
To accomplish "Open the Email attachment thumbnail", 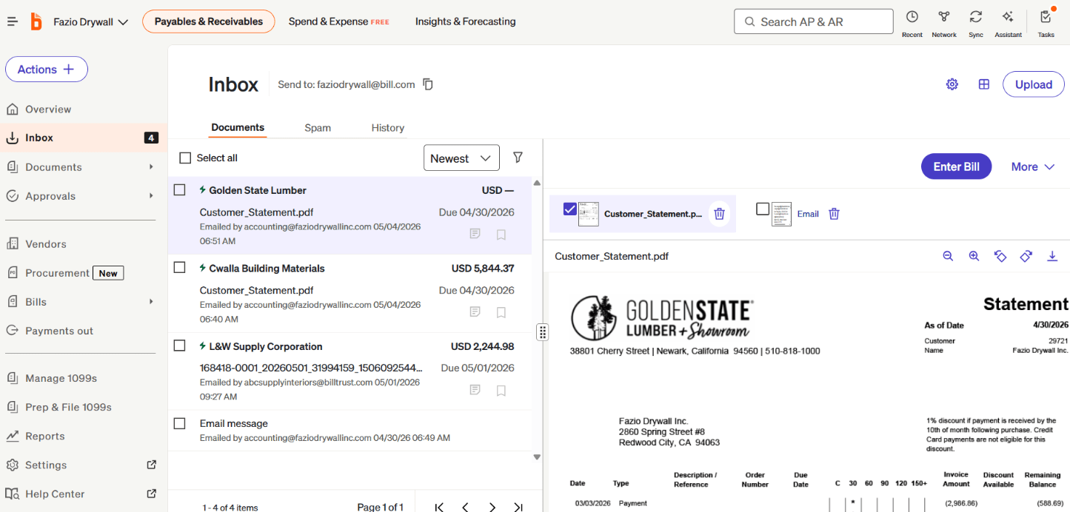I will click(781, 214).
